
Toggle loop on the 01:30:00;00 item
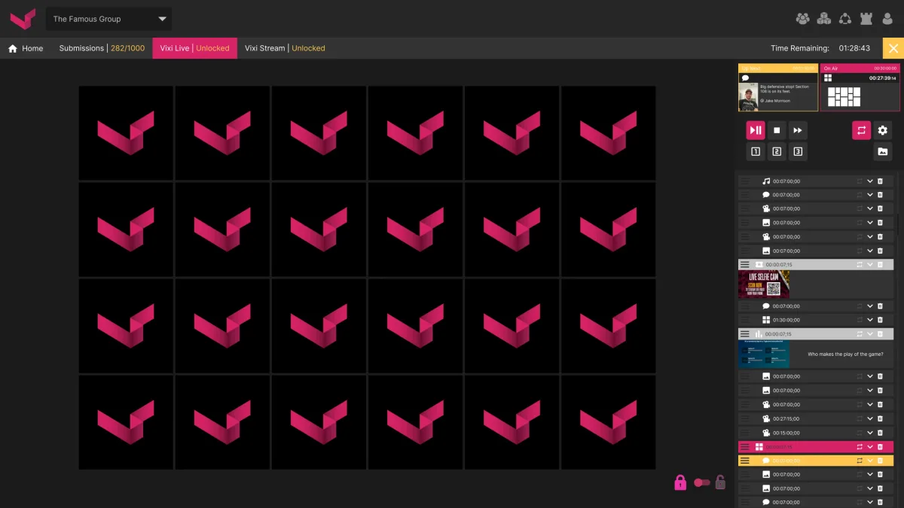pos(859,320)
